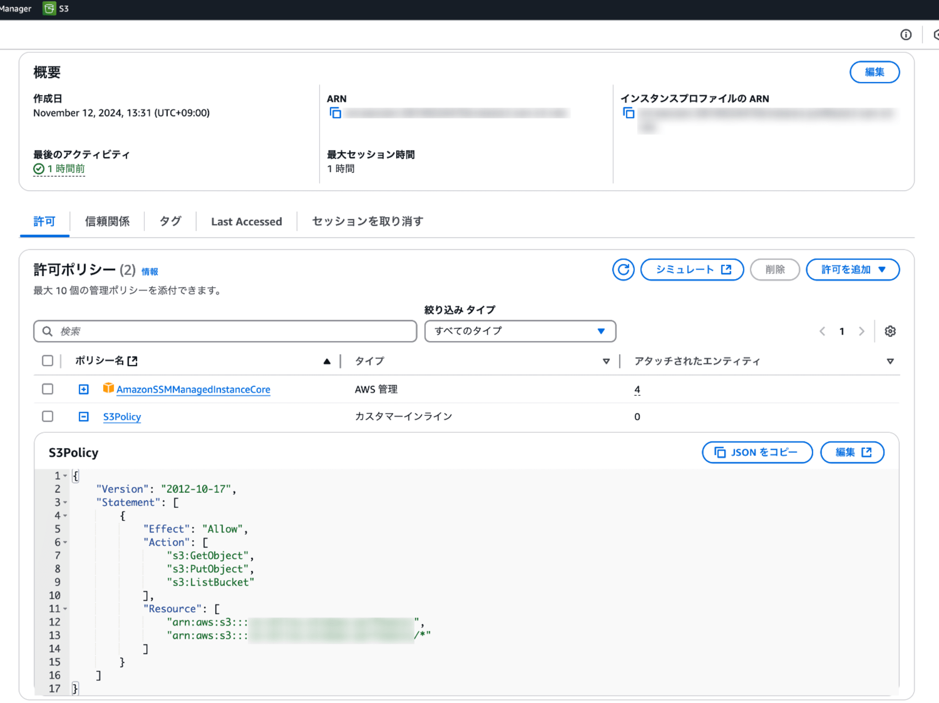Click カスタマーインライン type cell
Image resolution: width=939 pixels, height=703 pixels.
403,417
